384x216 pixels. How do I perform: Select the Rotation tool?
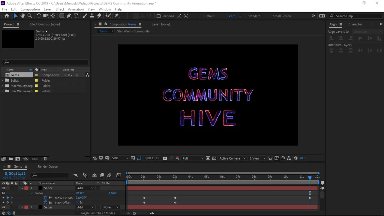pos(39,16)
